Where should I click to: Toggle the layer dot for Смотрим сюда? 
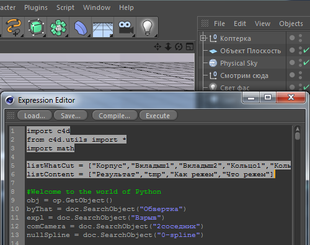coord(292,75)
